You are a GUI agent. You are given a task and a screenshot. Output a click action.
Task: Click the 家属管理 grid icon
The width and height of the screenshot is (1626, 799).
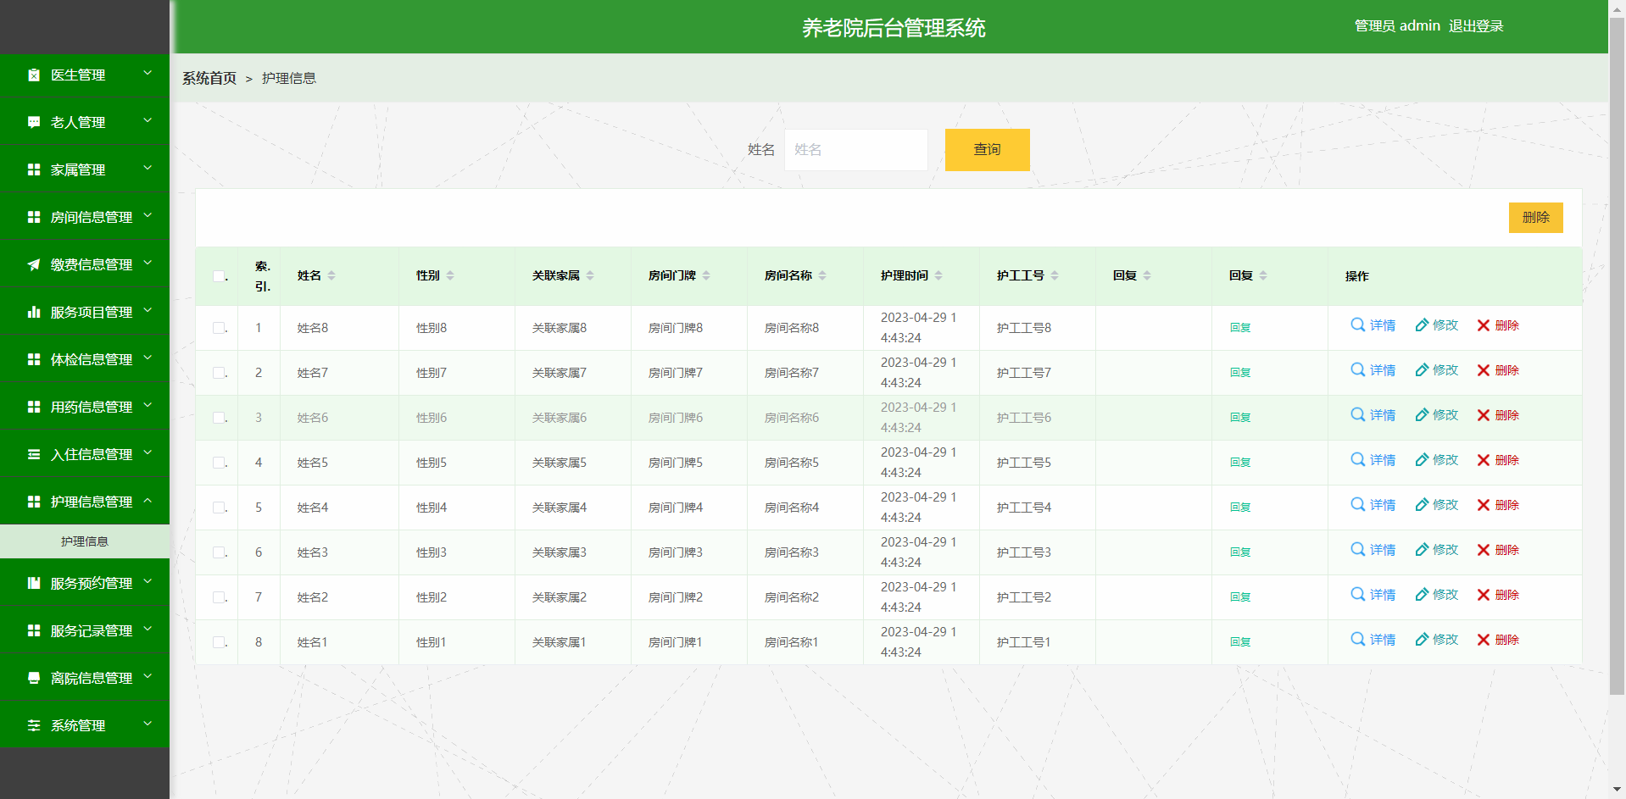tap(34, 169)
